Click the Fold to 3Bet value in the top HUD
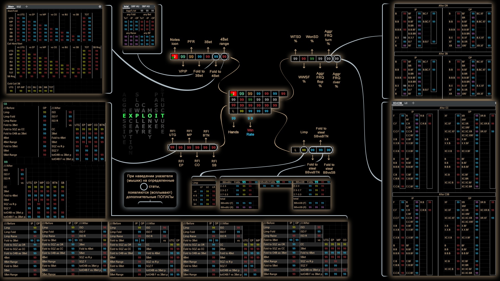The image size is (500, 281). coord(199,57)
